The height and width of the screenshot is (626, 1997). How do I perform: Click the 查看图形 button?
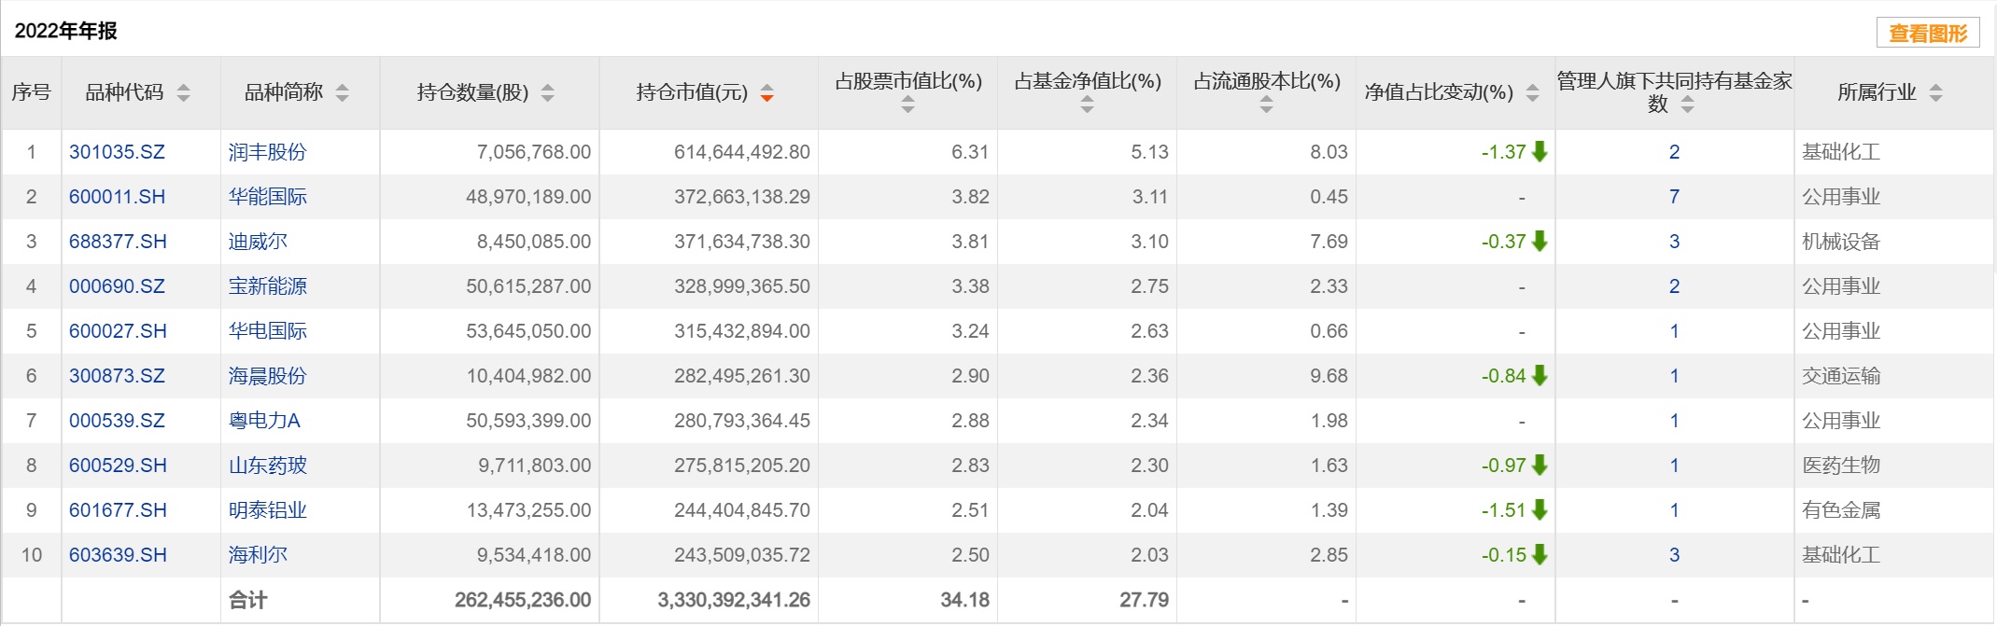(x=1927, y=34)
